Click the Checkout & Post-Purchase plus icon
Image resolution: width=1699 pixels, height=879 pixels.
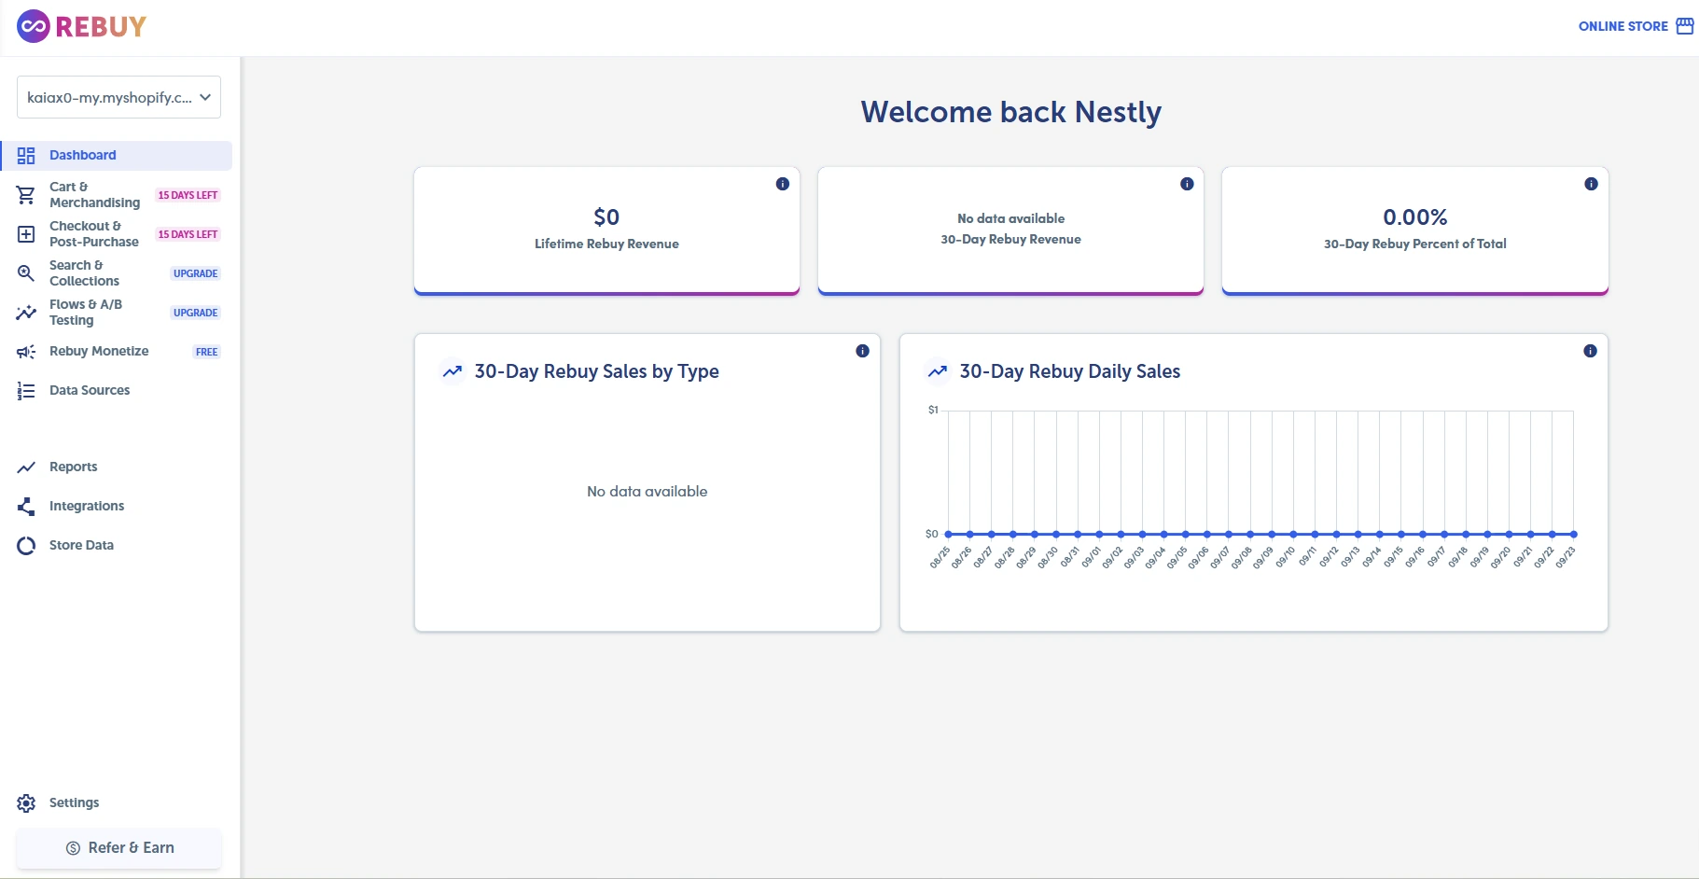tap(26, 234)
